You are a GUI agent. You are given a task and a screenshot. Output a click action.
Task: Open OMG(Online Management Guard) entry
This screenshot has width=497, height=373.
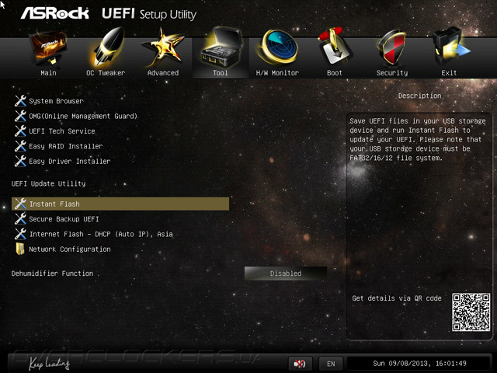coord(83,116)
